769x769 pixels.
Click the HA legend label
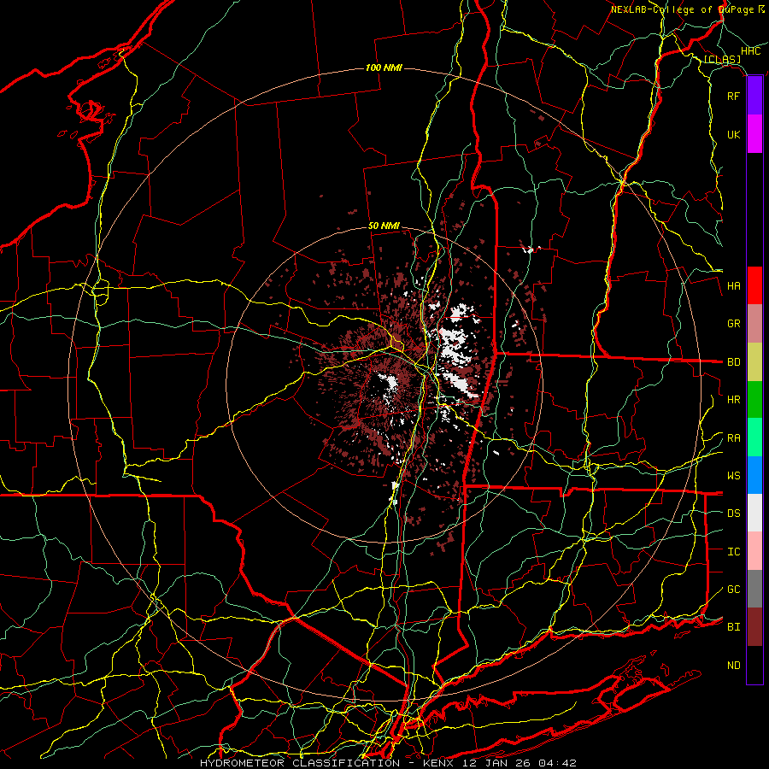734,286
